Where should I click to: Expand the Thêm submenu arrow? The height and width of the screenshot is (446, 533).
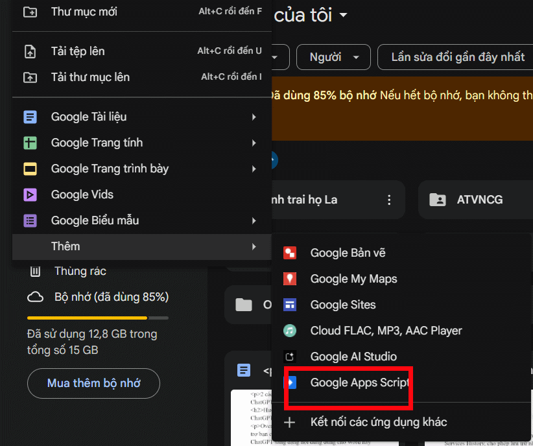254,247
